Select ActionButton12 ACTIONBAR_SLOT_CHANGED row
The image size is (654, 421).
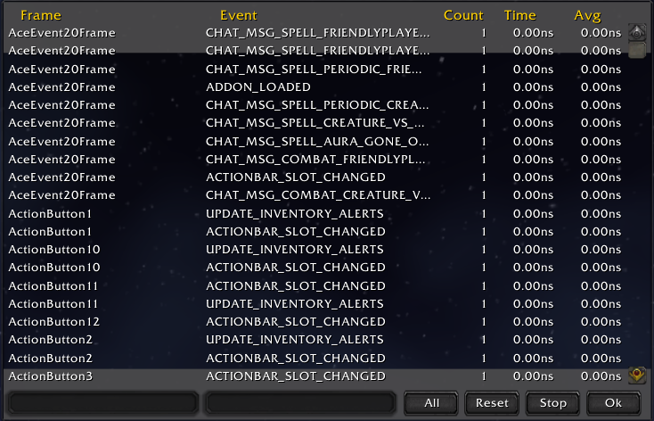295,322
